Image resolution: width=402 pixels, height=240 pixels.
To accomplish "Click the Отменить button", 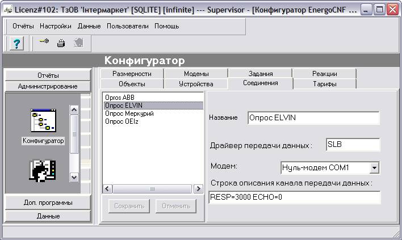I will pos(176,206).
